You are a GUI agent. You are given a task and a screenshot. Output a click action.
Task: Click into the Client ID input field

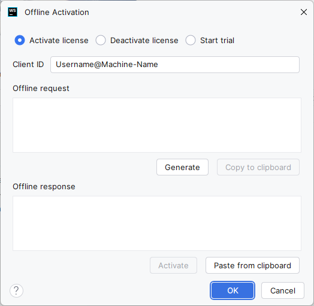(x=175, y=65)
